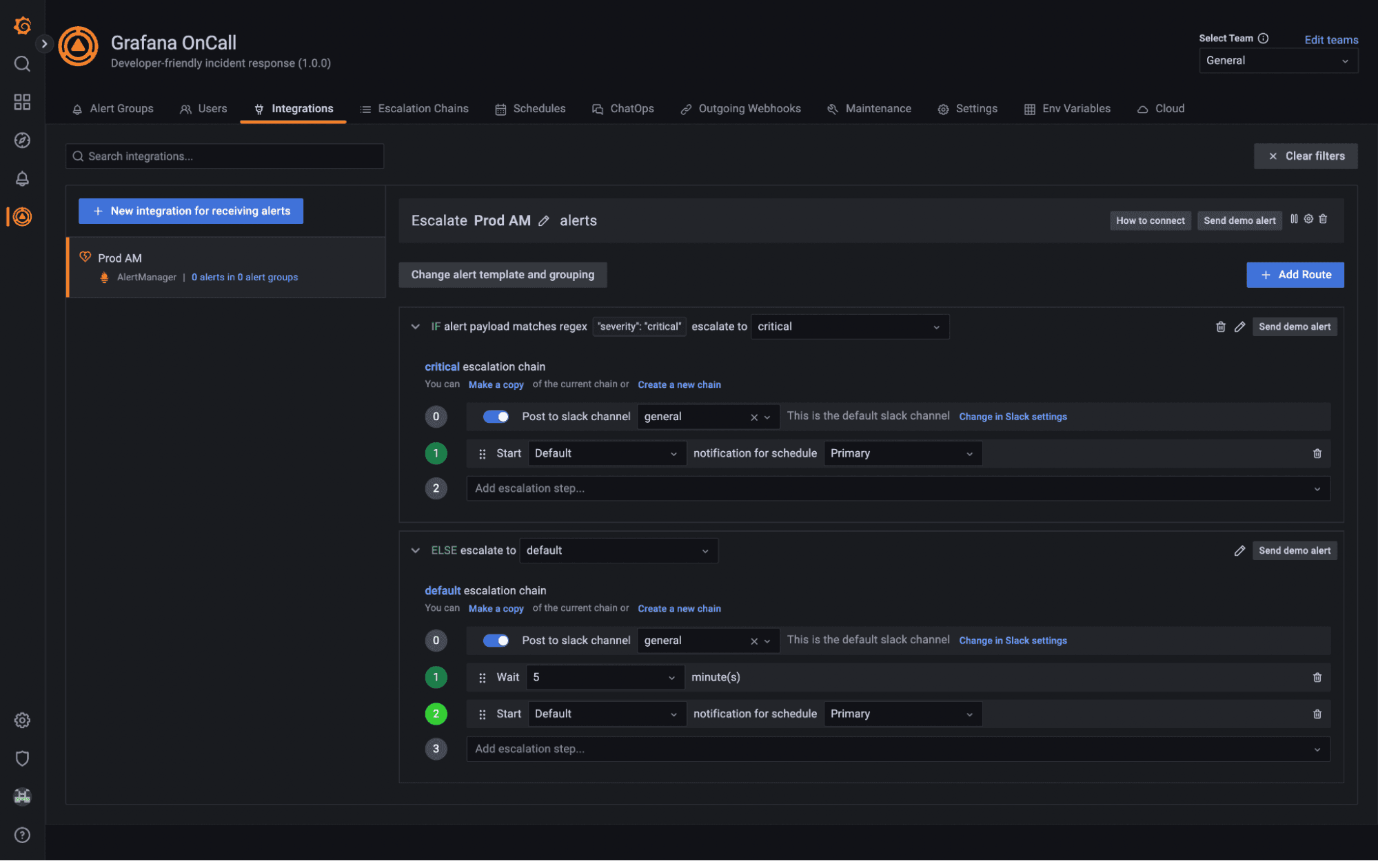Edit the route regex with the pencil icon

coord(1239,326)
